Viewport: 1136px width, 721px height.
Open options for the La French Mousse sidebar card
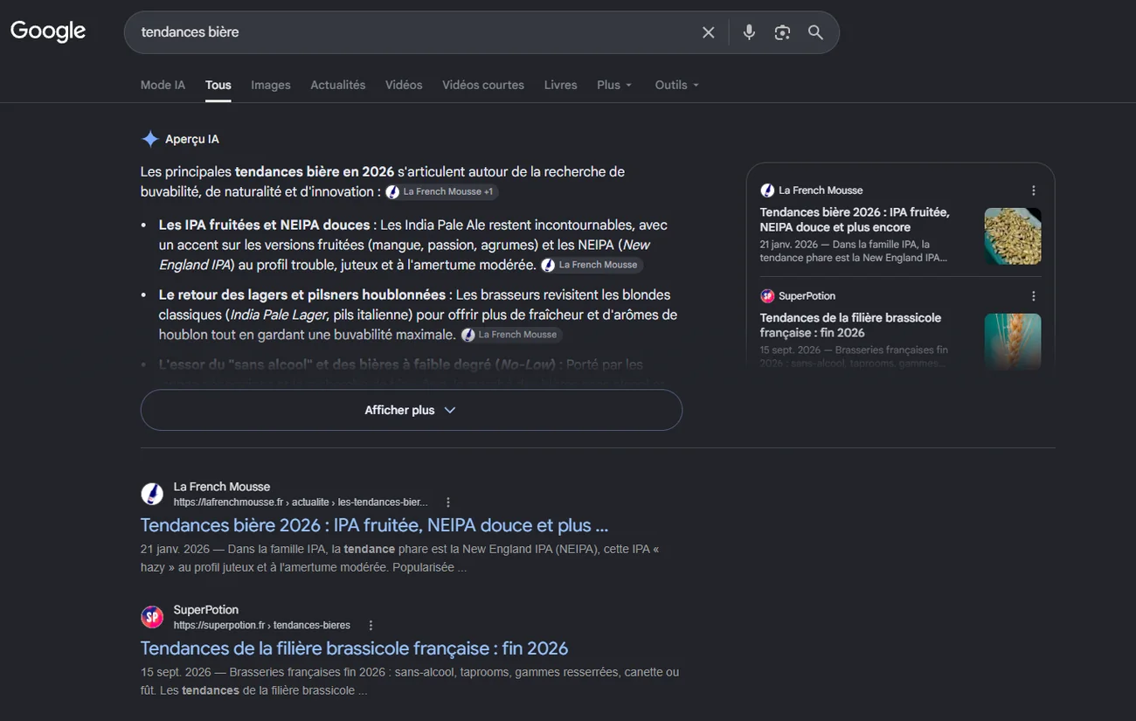pos(1034,191)
